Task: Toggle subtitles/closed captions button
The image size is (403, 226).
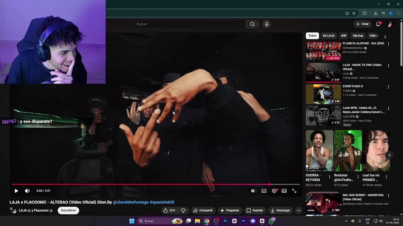Action: [264, 191]
